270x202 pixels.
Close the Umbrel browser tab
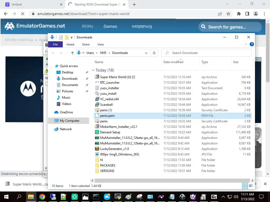coord(61,4)
